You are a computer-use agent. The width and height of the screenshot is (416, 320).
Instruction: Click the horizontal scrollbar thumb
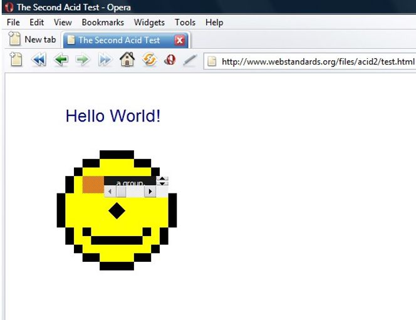click(x=122, y=192)
